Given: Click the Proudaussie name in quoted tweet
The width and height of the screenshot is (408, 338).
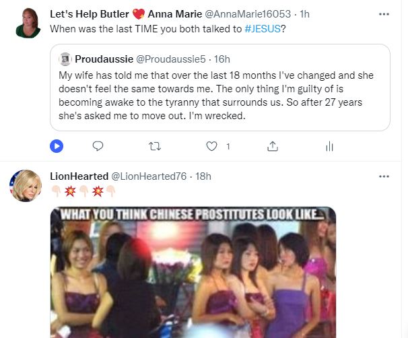Looking at the screenshot, I should [106, 59].
